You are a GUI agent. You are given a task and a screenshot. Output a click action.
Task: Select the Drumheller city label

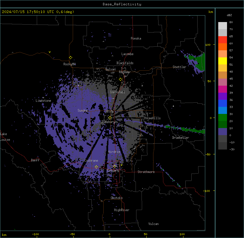click(x=181, y=138)
